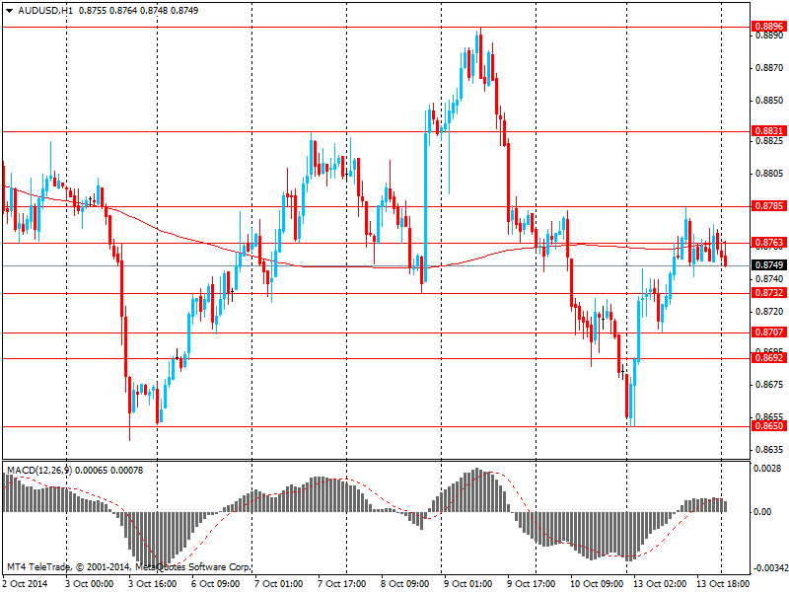Image resolution: width=789 pixels, height=592 pixels.
Task: Click the 0.0028 MACD scale value
Action: [x=768, y=469]
